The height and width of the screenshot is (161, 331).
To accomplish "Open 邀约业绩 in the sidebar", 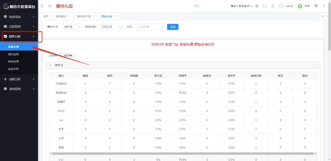I will (14, 54).
